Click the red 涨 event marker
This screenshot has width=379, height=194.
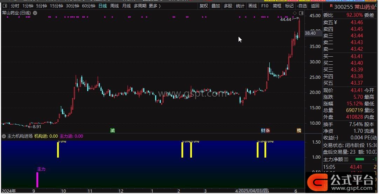click(268, 130)
